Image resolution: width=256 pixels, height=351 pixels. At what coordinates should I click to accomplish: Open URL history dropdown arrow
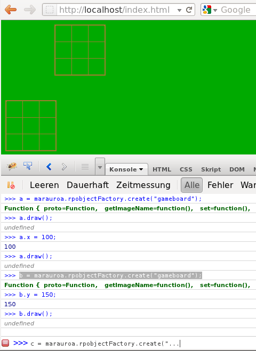click(179, 10)
